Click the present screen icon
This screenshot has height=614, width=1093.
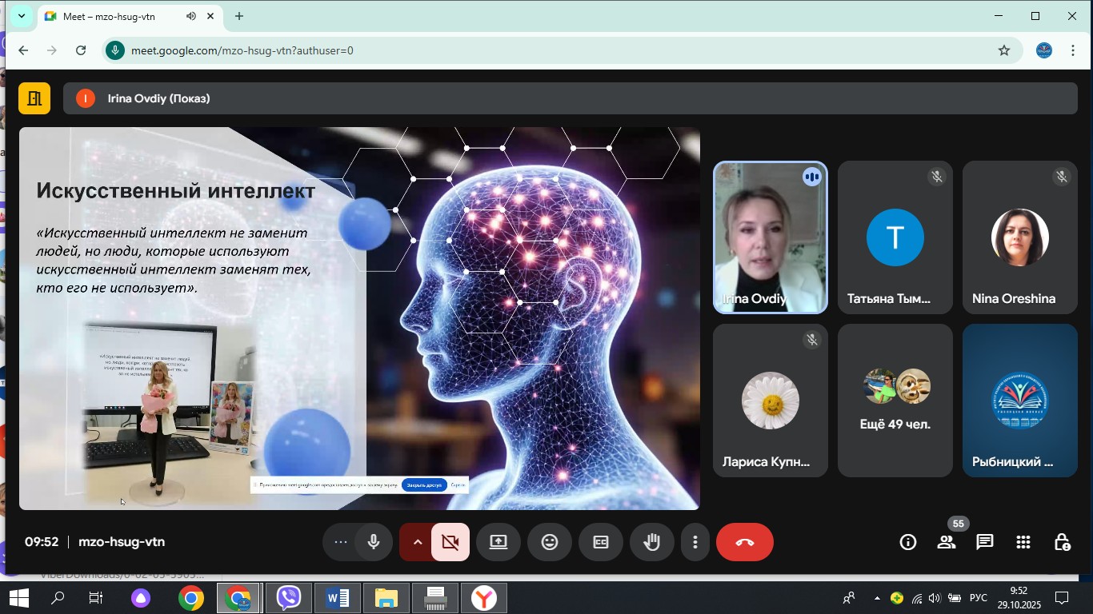(498, 542)
